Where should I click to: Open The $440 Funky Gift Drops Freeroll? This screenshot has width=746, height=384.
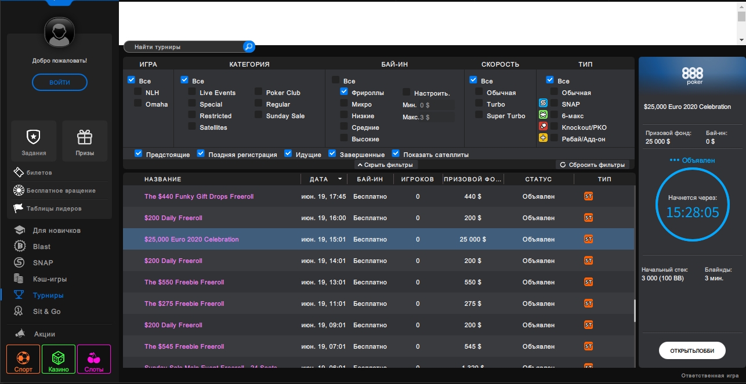(x=199, y=196)
